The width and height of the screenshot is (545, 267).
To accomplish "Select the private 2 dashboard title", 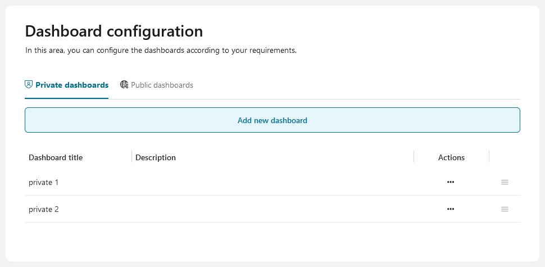I will [x=44, y=210].
